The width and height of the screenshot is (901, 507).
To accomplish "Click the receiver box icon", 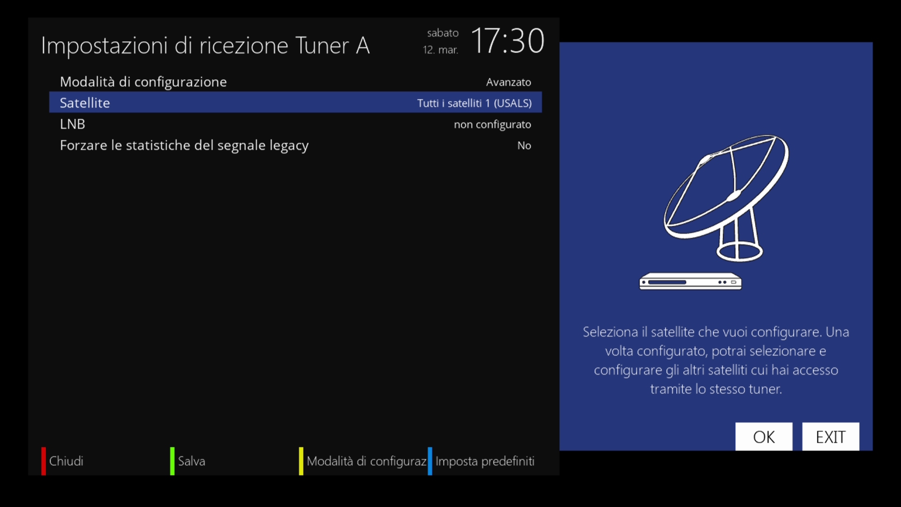I will (x=690, y=281).
